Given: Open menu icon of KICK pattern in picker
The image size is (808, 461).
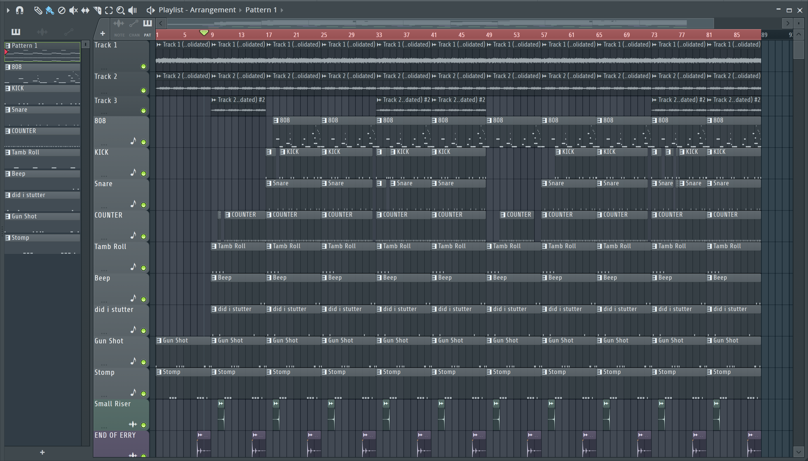Looking at the screenshot, I should pyautogui.click(x=8, y=88).
